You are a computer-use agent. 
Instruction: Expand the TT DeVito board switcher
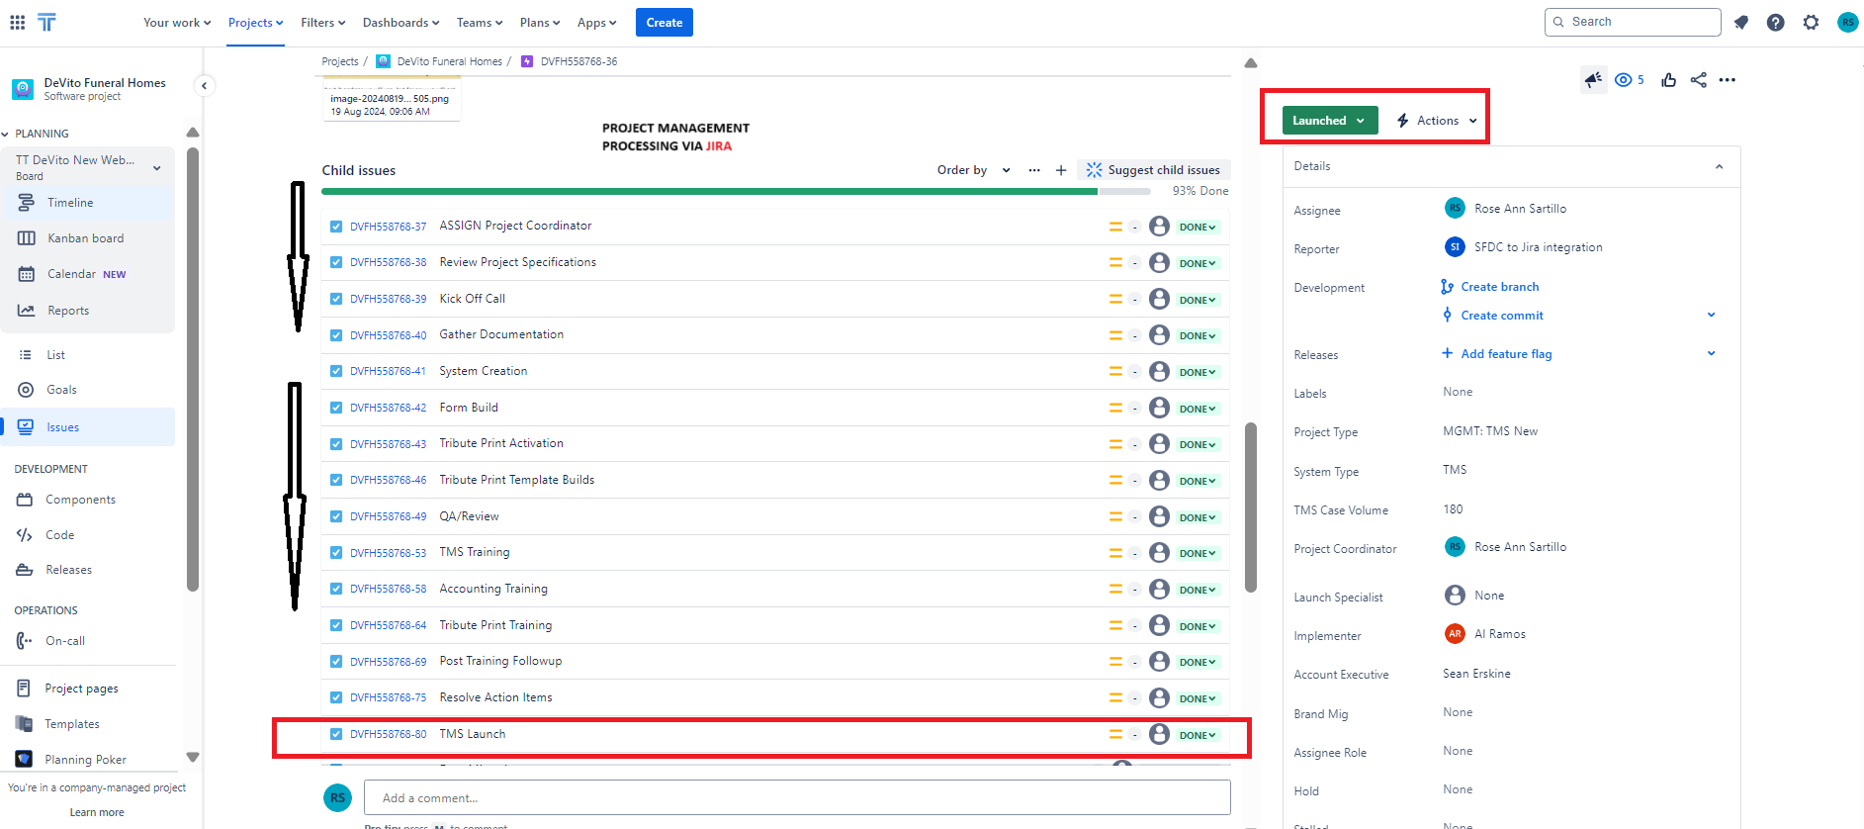[x=156, y=168]
